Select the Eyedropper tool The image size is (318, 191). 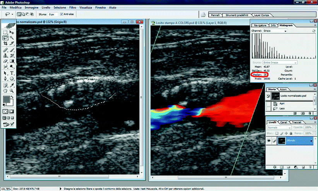(12, 85)
